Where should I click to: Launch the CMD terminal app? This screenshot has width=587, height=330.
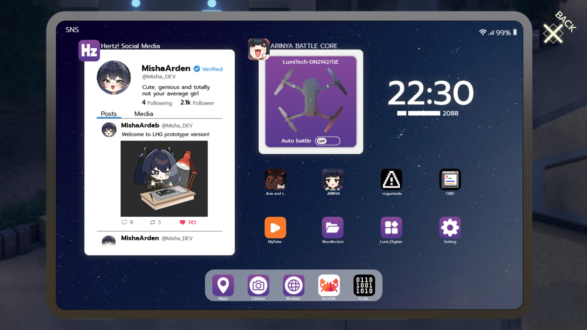coord(449,180)
